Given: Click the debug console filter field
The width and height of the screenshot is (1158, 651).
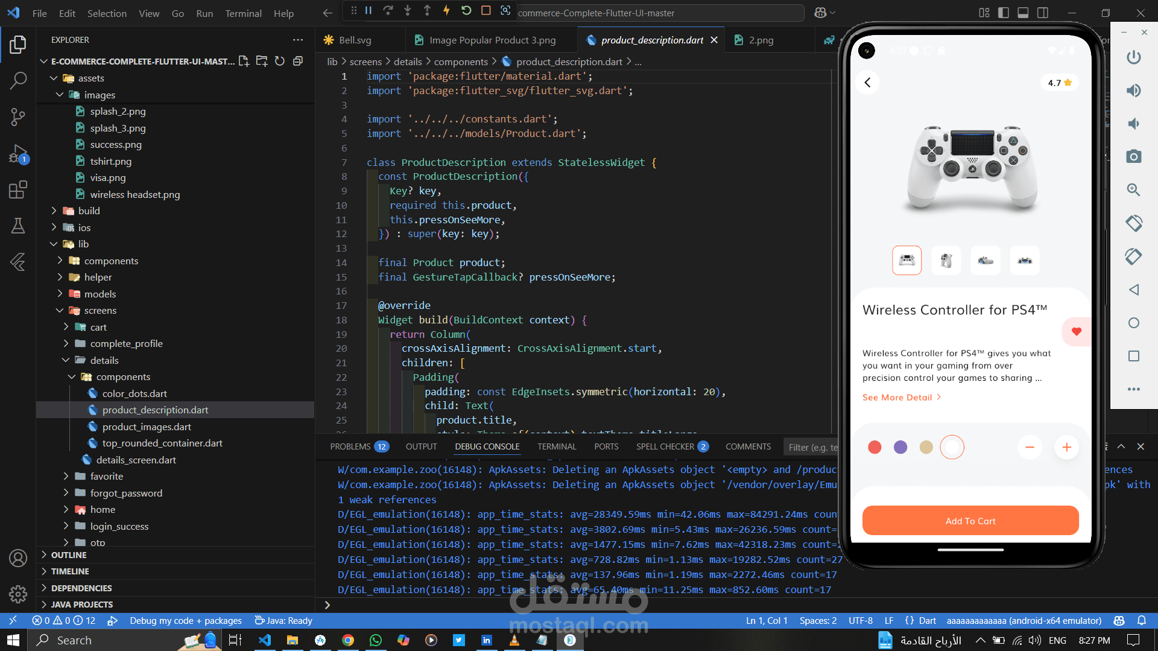Looking at the screenshot, I should tap(812, 447).
